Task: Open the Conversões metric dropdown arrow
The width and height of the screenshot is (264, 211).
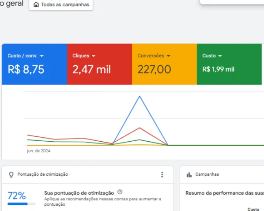Action: [169, 56]
